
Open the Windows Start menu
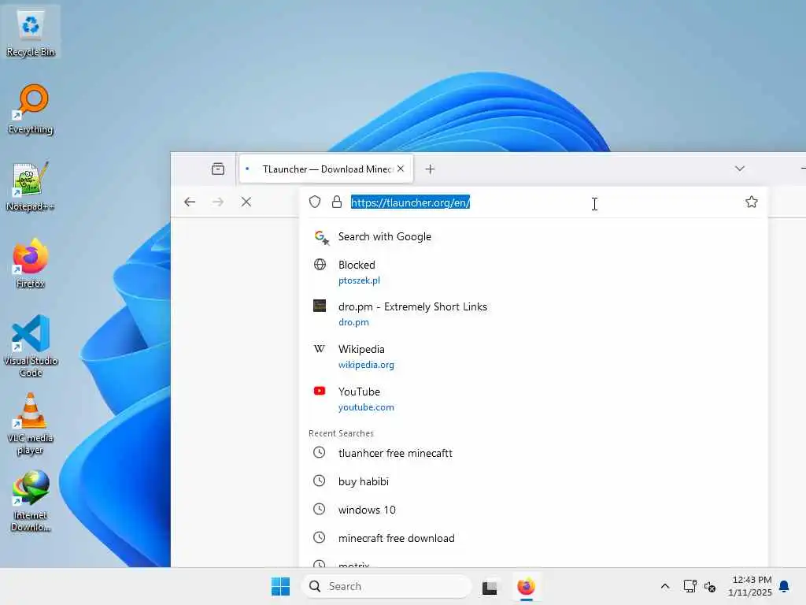(281, 586)
